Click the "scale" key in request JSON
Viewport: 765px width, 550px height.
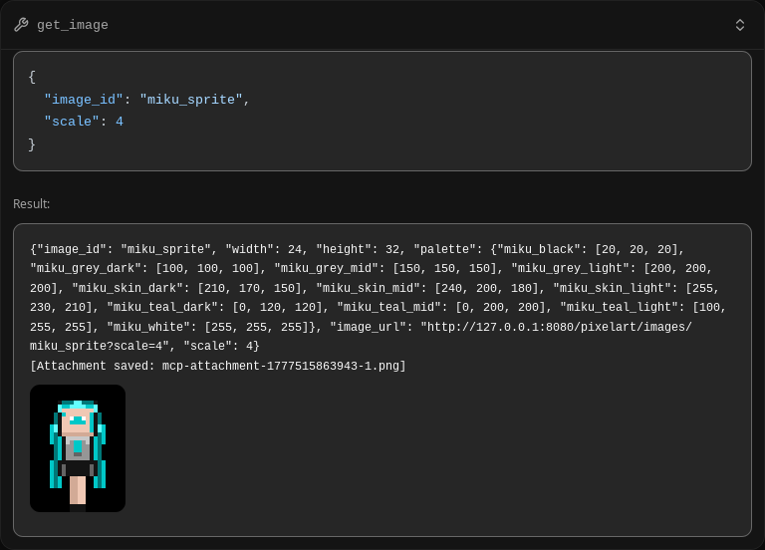pos(72,122)
